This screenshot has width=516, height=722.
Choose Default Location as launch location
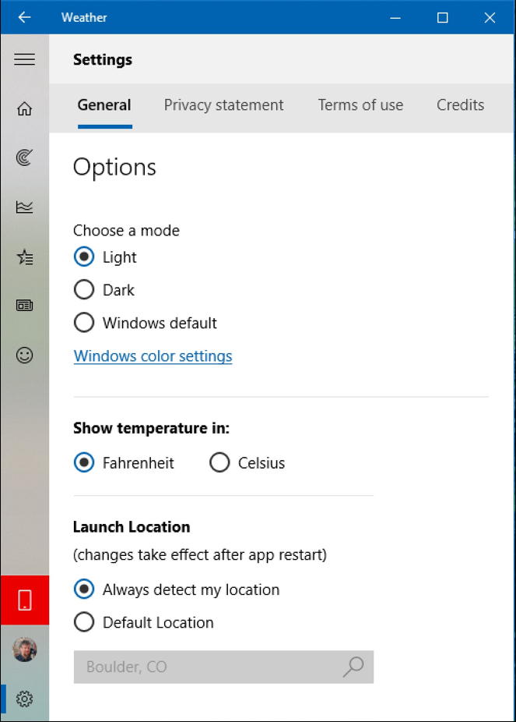[x=83, y=622]
